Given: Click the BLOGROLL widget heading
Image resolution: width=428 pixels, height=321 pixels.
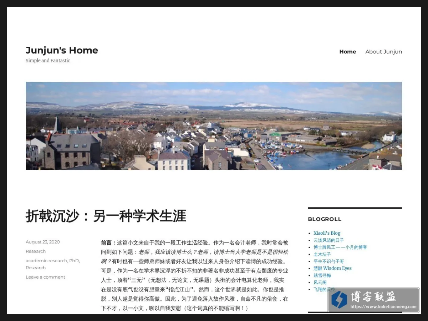Looking at the screenshot, I should (x=325, y=219).
